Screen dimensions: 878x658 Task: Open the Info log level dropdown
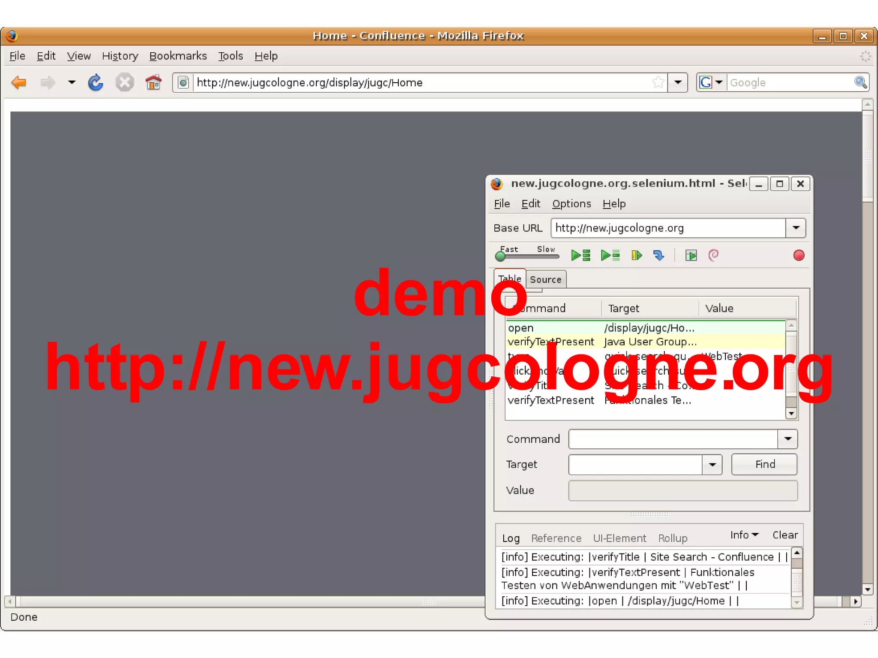[x=744, y=535]
